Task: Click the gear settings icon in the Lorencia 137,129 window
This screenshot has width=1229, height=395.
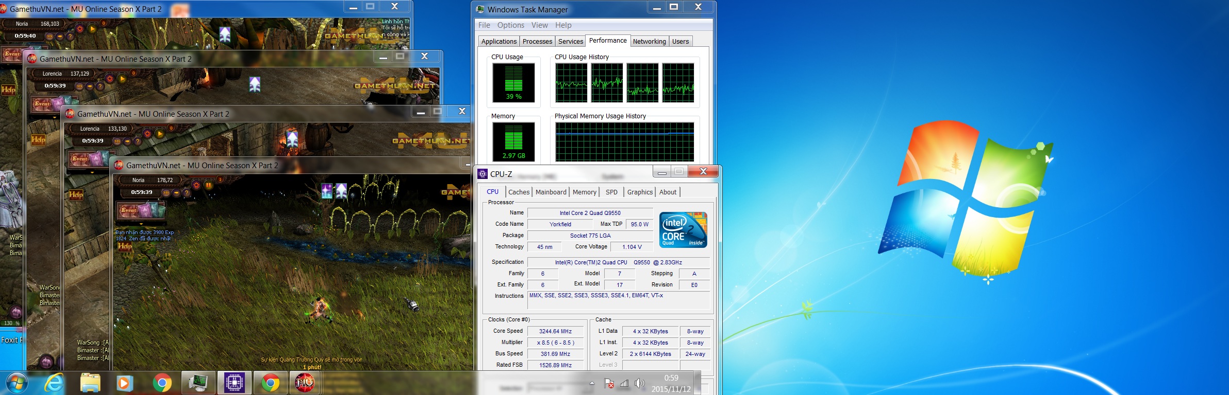Action: click(x=109, y=79)
